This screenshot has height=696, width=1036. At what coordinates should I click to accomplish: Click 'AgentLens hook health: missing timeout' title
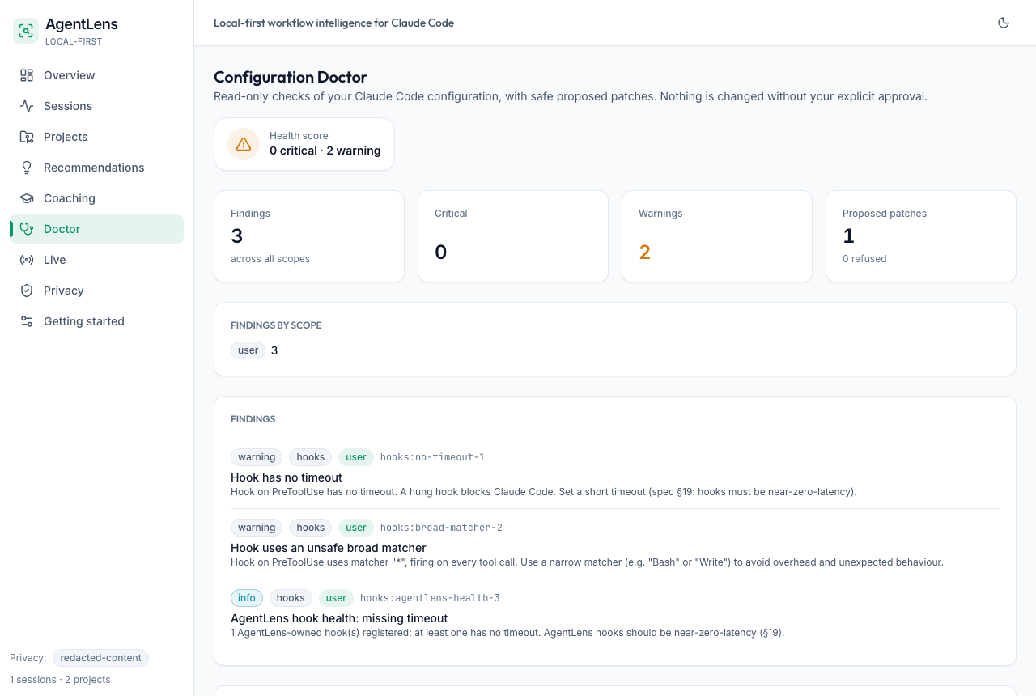pos(339,618)
